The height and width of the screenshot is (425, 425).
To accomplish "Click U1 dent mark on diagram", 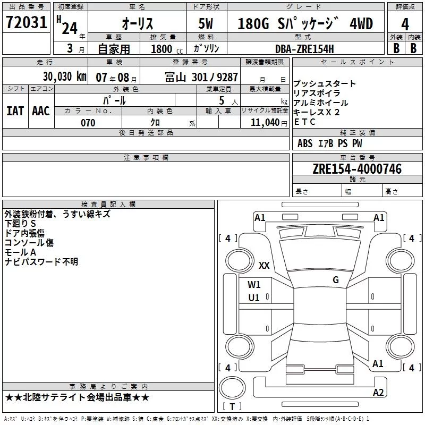I will pyautogui.click(x=254, y=298).
